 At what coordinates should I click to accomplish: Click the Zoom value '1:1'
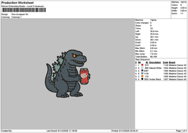[x=182, y=13]
